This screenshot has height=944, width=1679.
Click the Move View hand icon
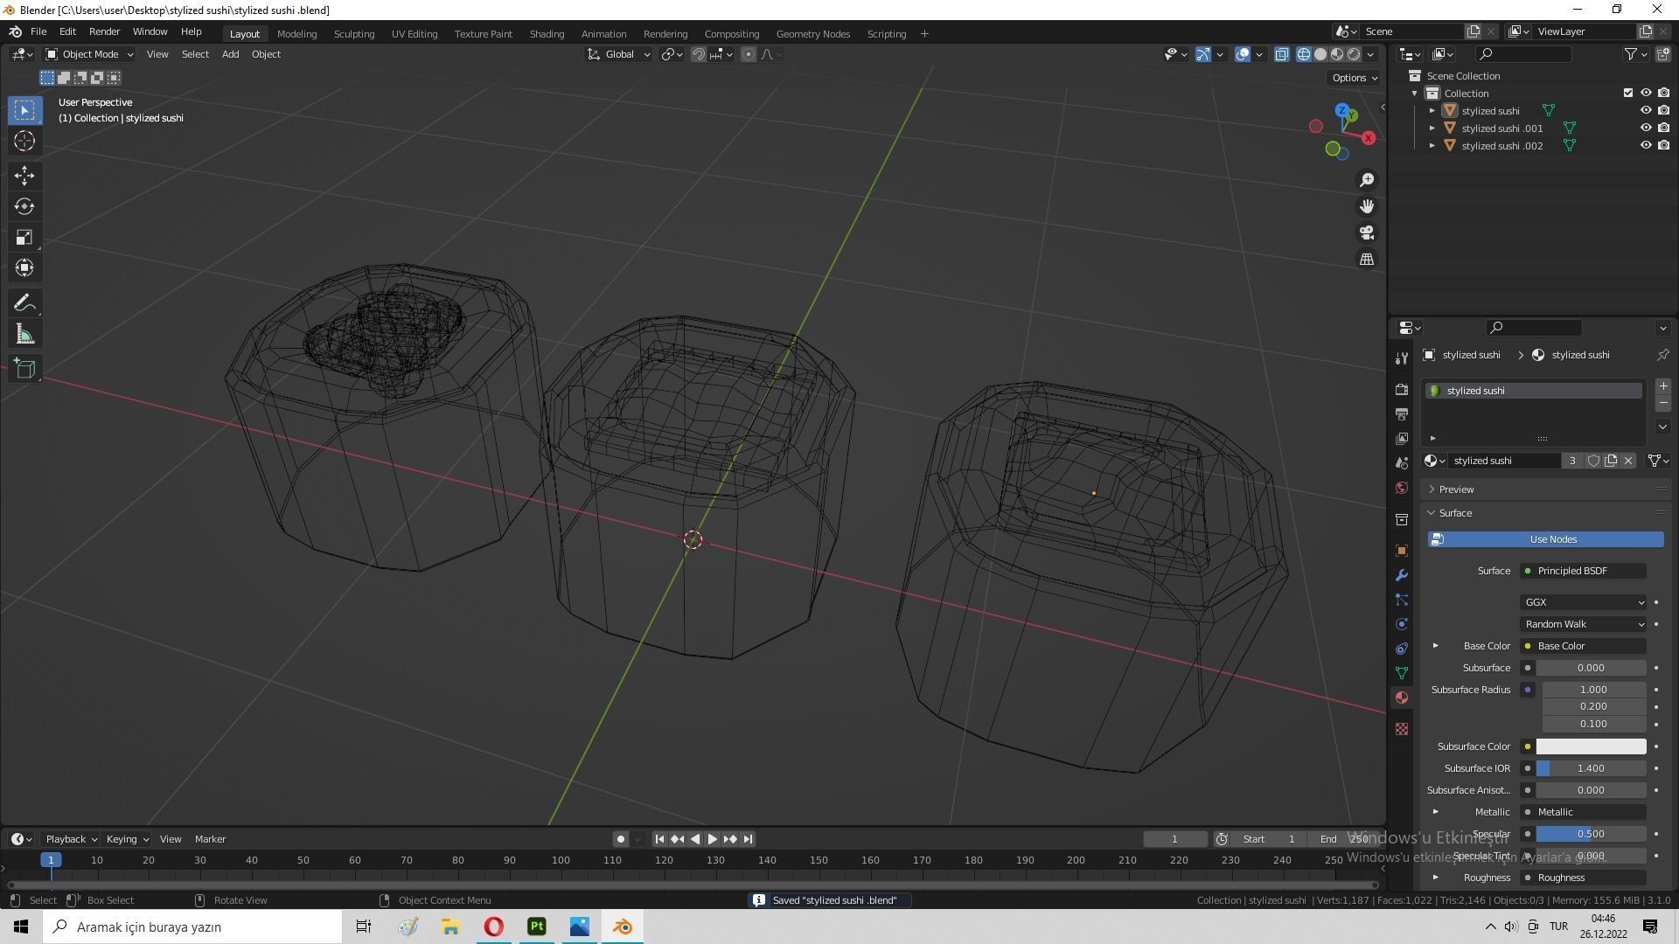(1366, 206)
